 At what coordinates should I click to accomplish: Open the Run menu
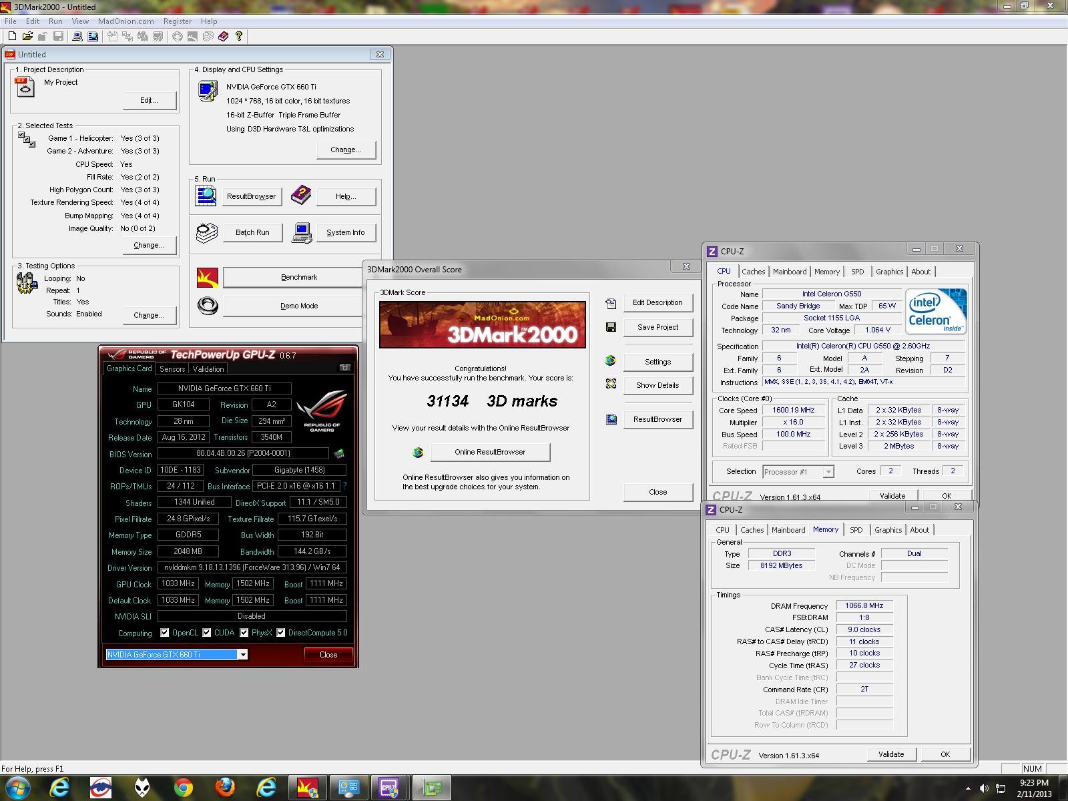55,21
